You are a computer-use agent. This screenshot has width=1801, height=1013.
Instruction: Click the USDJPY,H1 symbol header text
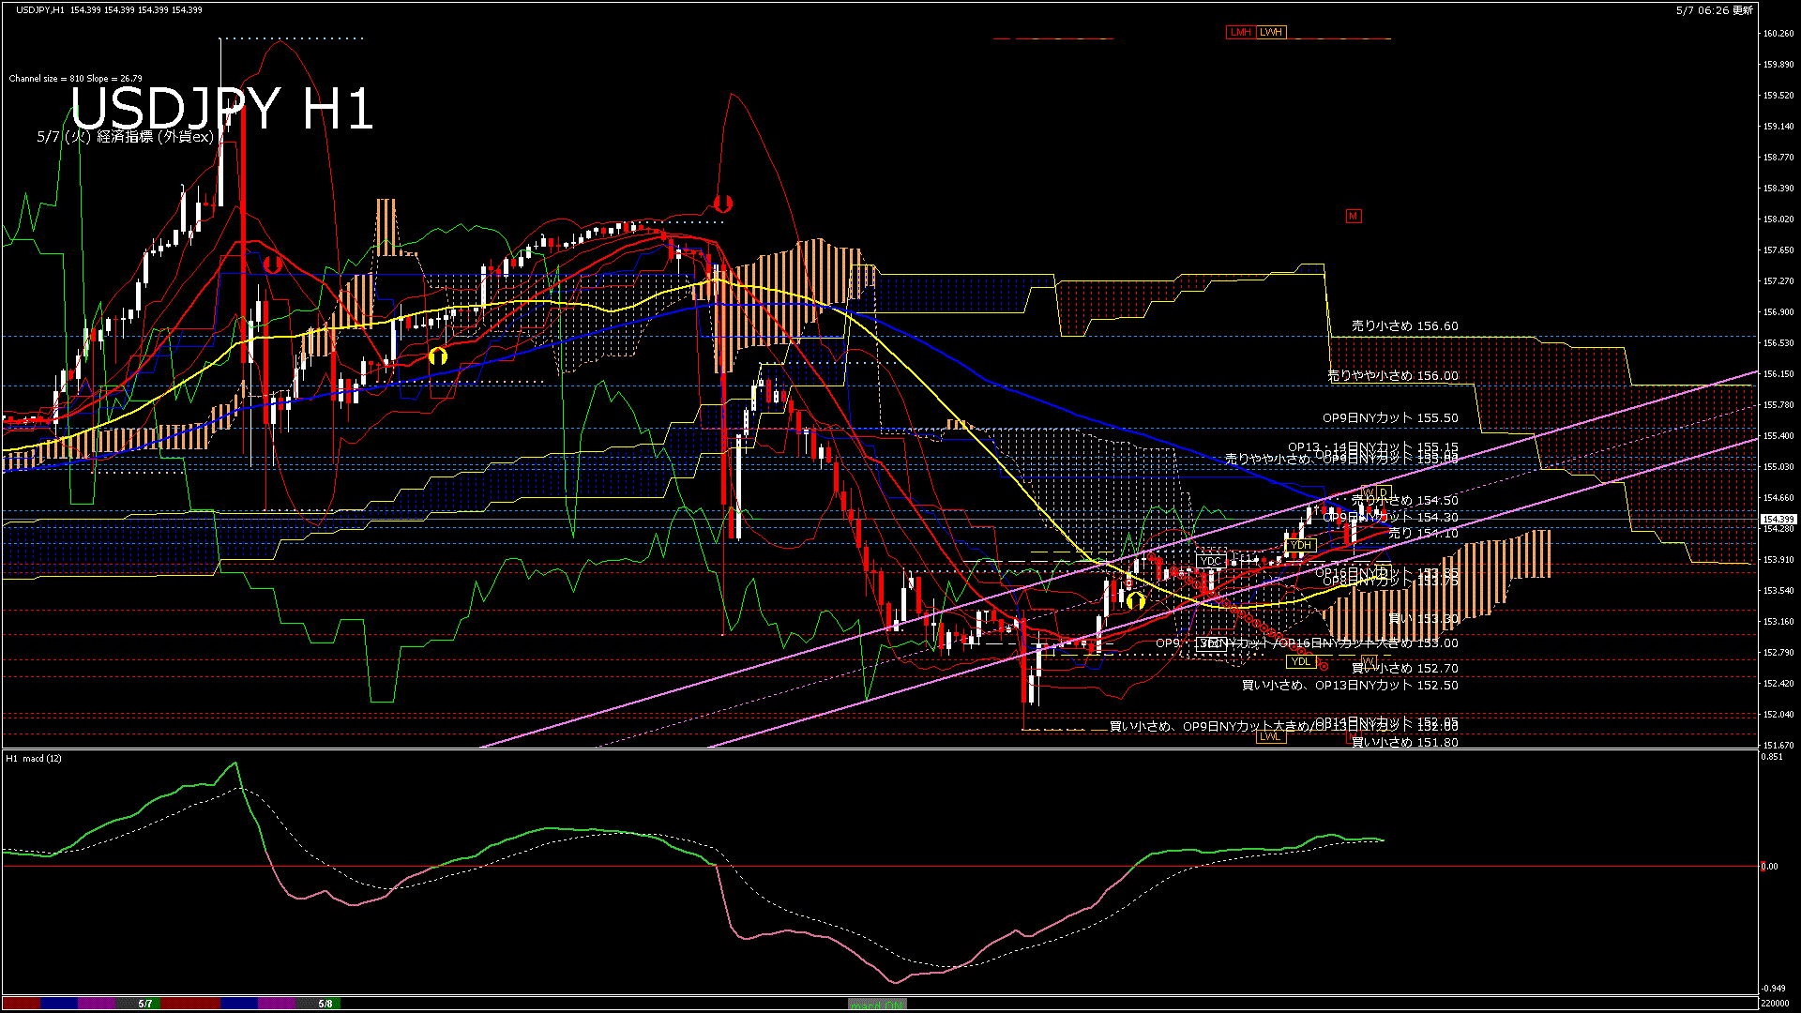pos(40,10)
